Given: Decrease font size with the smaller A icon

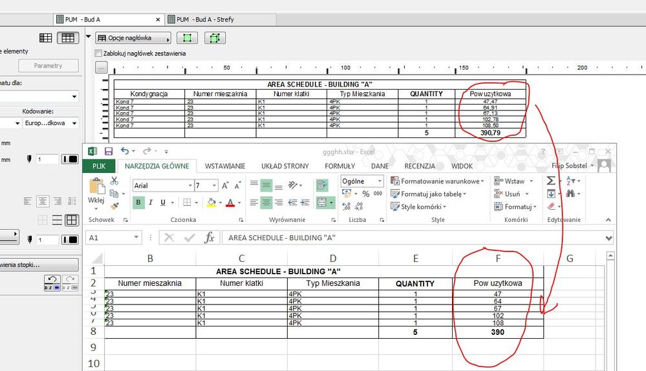Looking at the screenshot, I should click(x=238, y=186).
